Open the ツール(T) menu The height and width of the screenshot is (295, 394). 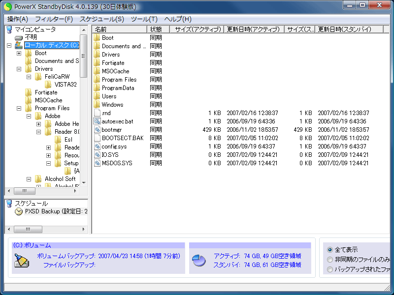point(144,19)
